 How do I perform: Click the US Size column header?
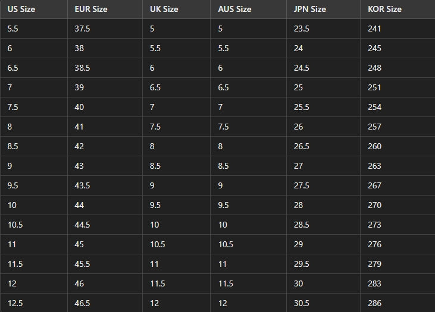(21, 9)
